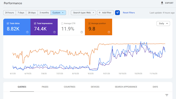Open help icon on Average CTR card
This screenshot has width=176, height=99.
[82, 32]
